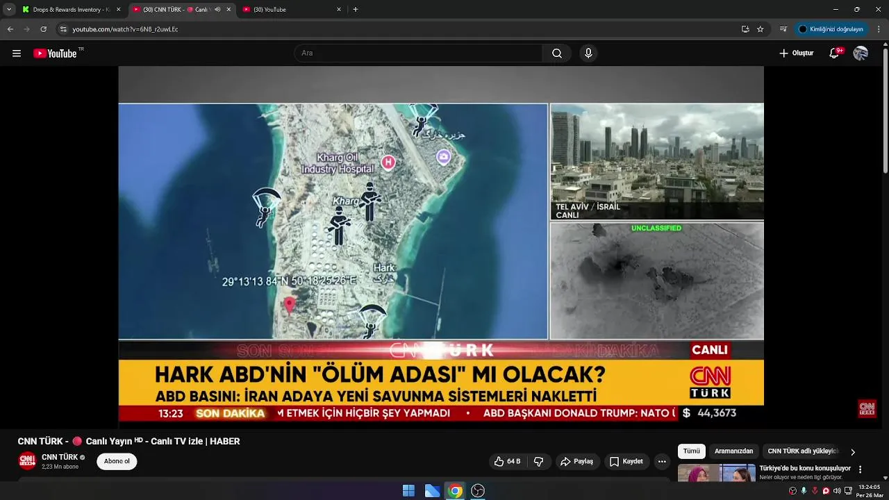Close the Drops & Rewards Inventory tab

118,10
